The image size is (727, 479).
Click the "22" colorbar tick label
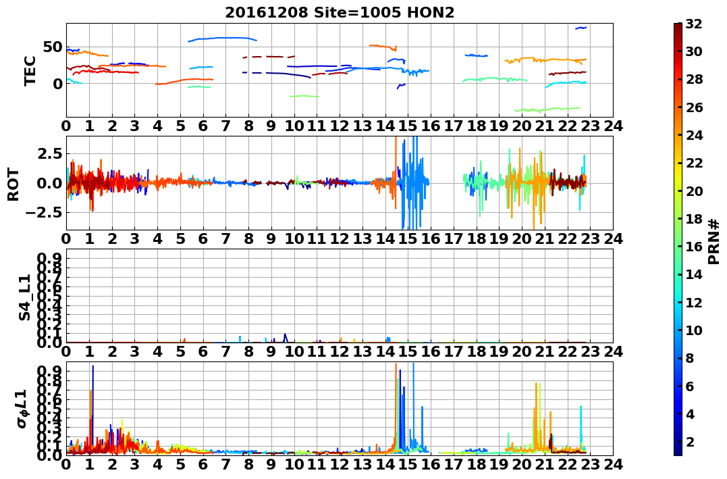click(694, 163)
